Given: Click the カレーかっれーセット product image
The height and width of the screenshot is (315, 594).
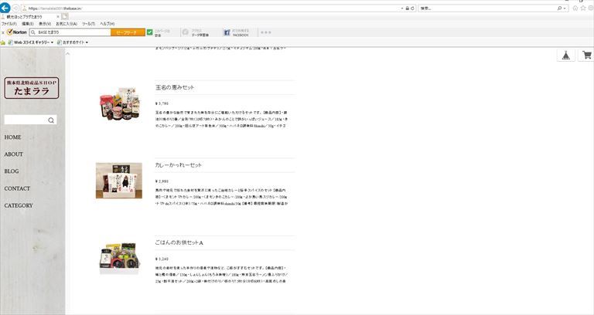Looking at the screenshot, I should pos(119,181).
